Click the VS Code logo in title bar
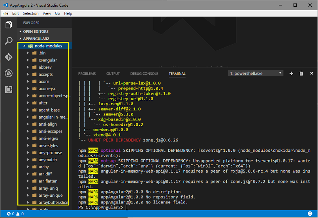The height and width of the screenshot is (218, 318). (x=6, y=5)
